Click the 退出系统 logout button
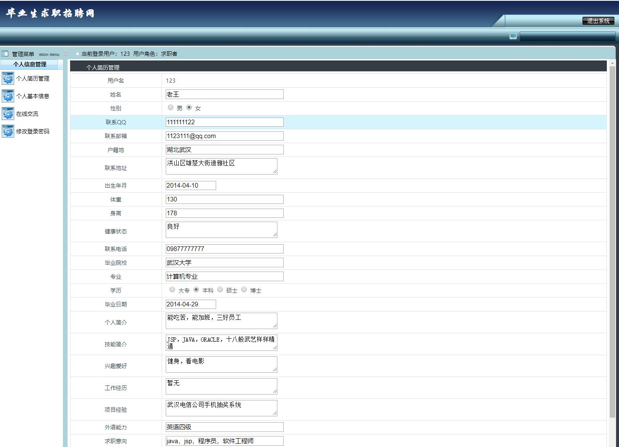619x447 pixels. tap(598, 21)
